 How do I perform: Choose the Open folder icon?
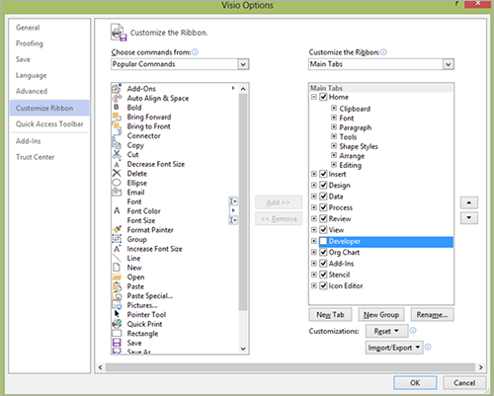[117, 277]
